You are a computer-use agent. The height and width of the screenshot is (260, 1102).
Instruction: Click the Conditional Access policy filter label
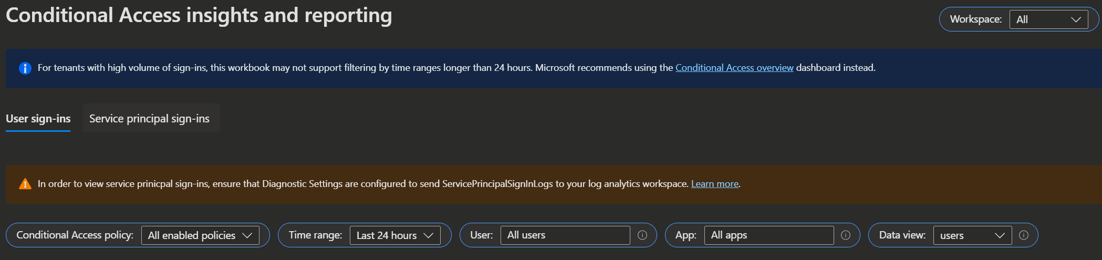pyautogui.click(x=75, y=235)
